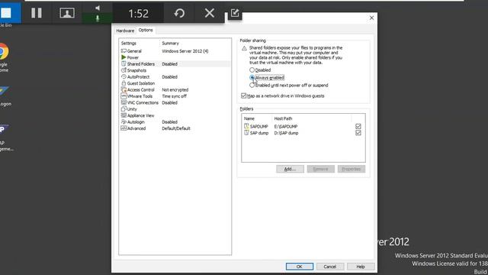Viewport: 488px width, 275px height.
Task: Cancel the recording with the X icon
Action: point(210,13)
